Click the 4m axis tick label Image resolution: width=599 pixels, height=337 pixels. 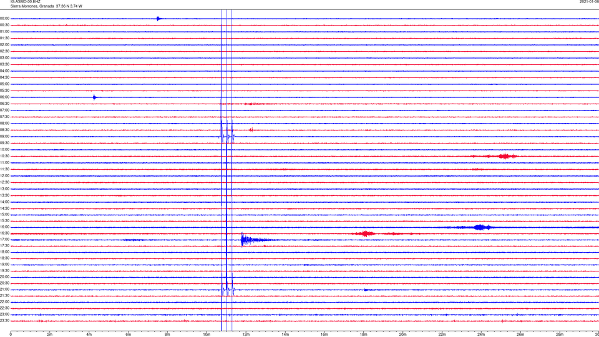coord(89,335)
